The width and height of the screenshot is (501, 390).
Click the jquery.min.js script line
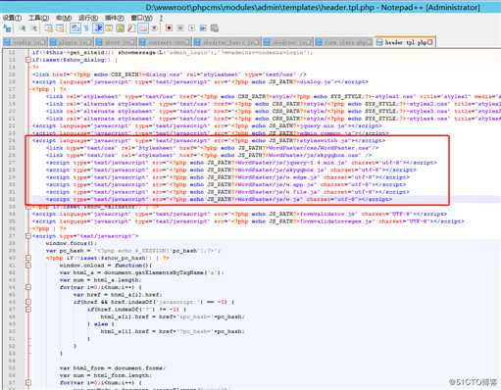tap(207, 125)
